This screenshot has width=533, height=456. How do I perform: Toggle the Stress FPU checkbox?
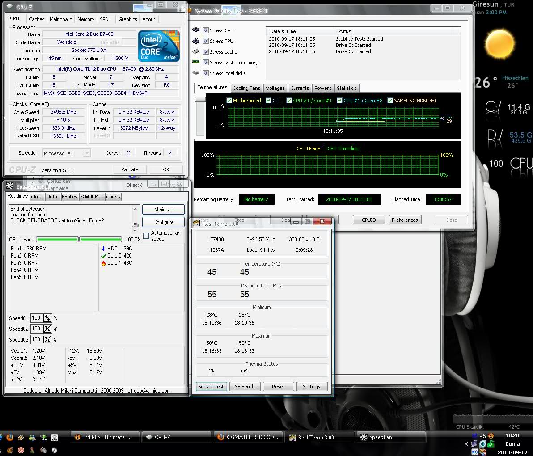click(x=206, y=41)
